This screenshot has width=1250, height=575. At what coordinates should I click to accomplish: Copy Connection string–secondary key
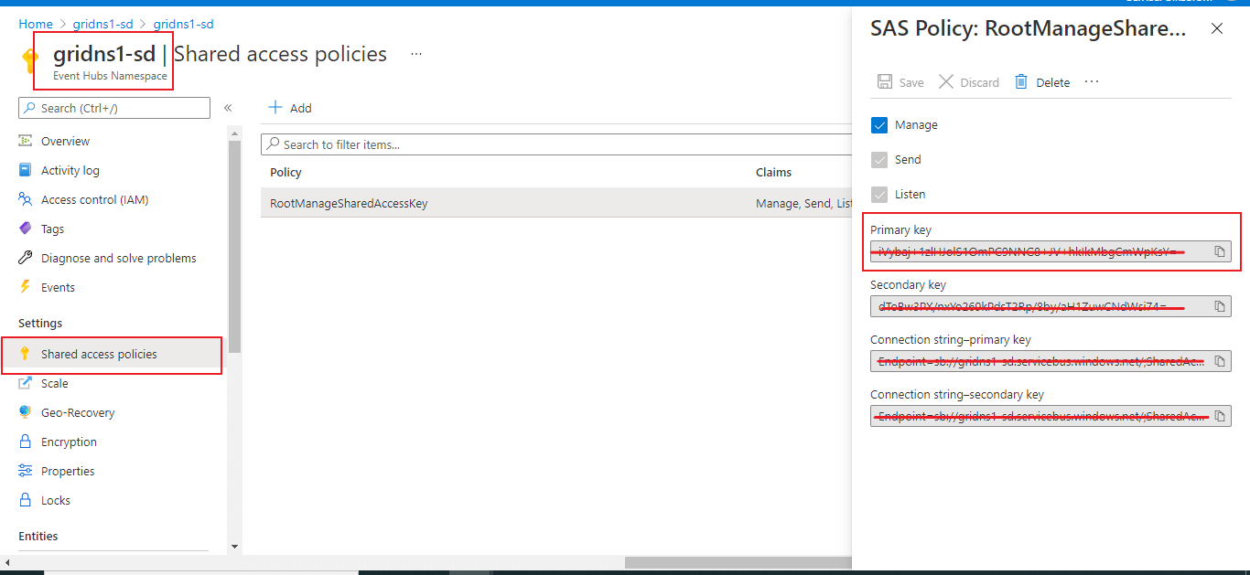1220,416
